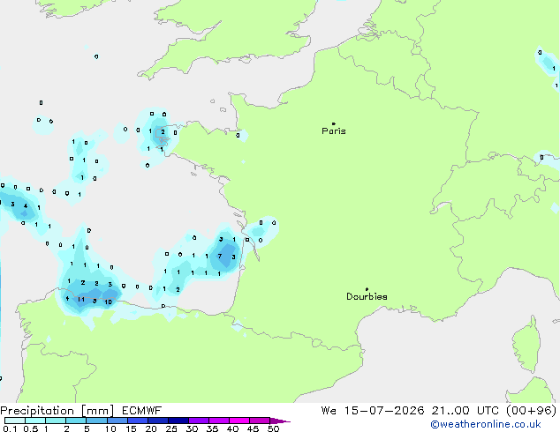Image resolution: width=560 pixels, height=432 pixels.
Task: Click the date 'We 15-07-2026' text
Action: (x=373, y=411)
